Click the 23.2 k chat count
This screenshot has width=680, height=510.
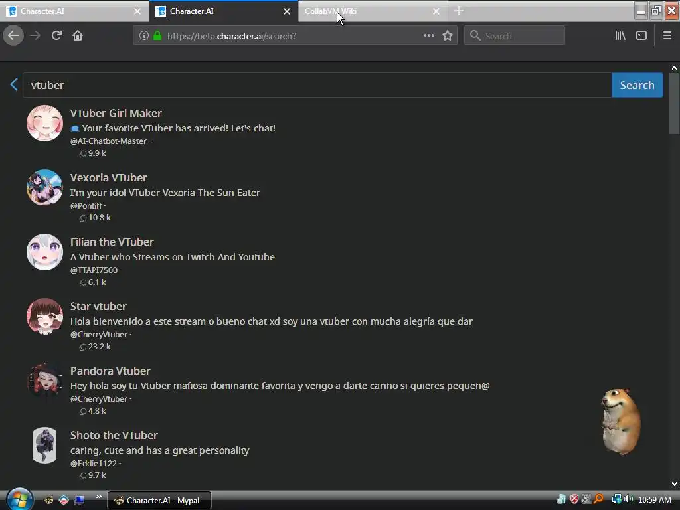click(94, 347)
